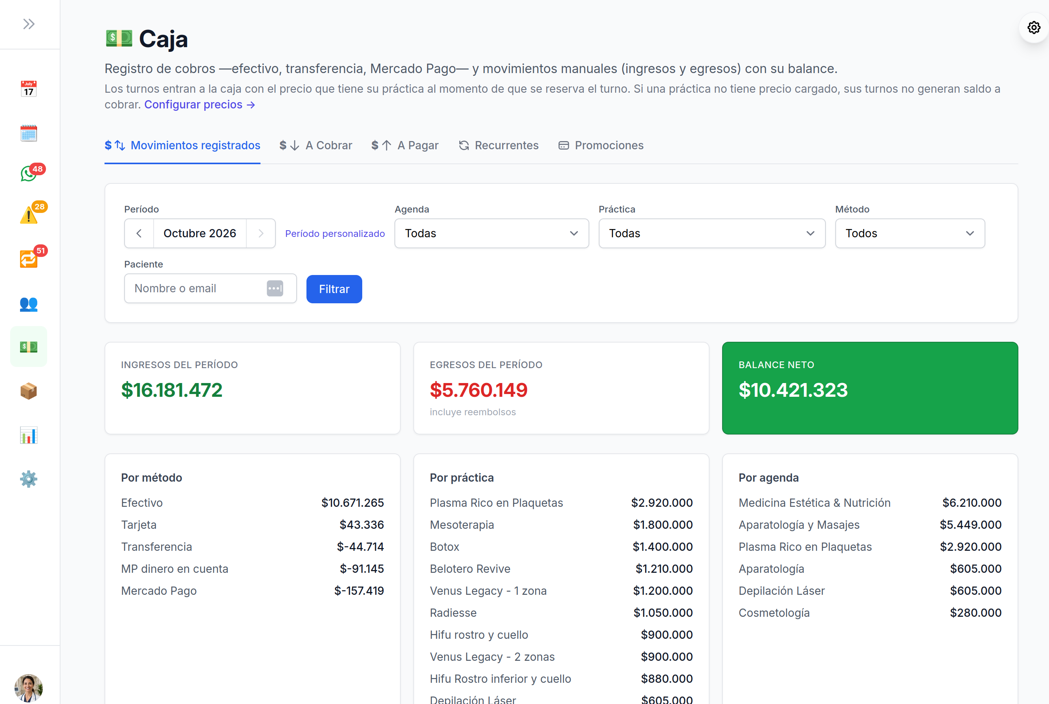Screen dimensions: 1049x704
Task: Go to next month in Período
Action: [261, 233]
